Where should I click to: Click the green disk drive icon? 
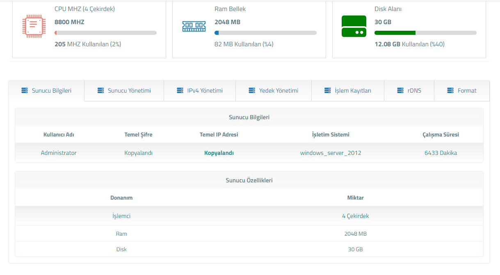[x=354, y=26]
